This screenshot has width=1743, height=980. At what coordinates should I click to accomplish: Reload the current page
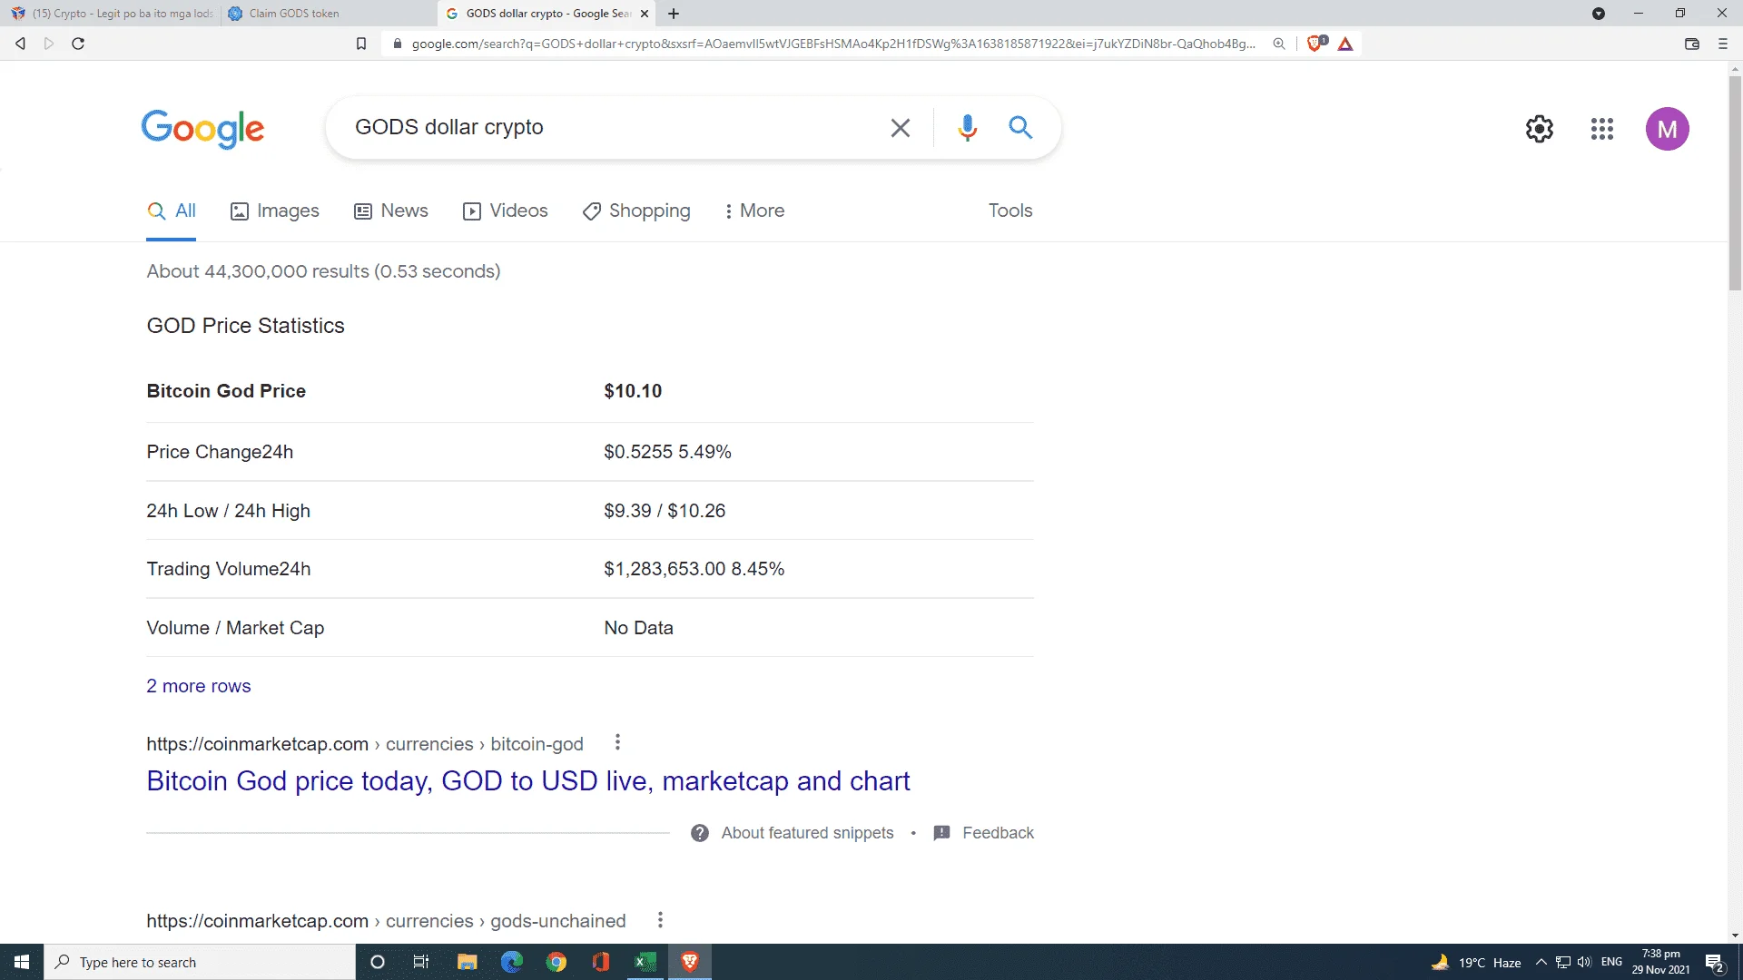(78, 44)
